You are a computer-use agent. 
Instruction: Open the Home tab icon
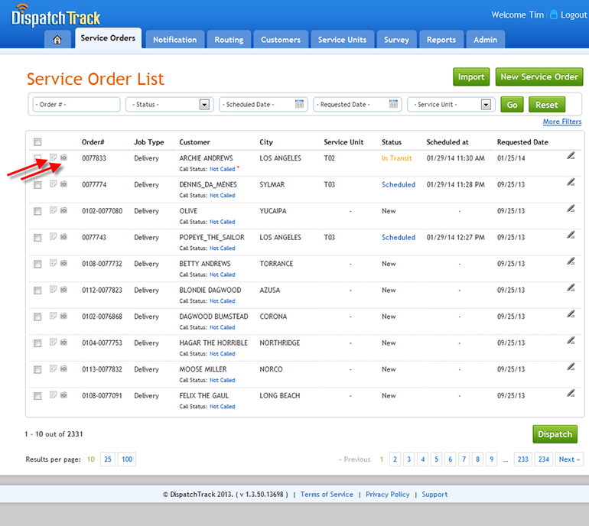click(x=57, y=40)
